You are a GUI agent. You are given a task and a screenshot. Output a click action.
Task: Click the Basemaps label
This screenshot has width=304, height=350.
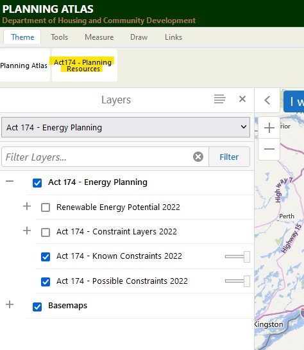[x=68, y=306]
